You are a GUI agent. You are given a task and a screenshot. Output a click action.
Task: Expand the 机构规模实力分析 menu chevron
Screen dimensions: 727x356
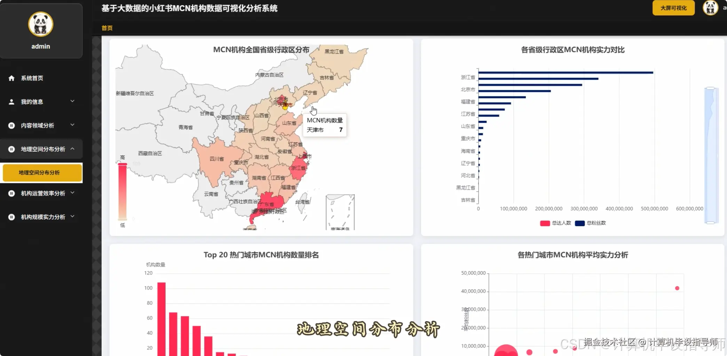[x=72, y=216]
